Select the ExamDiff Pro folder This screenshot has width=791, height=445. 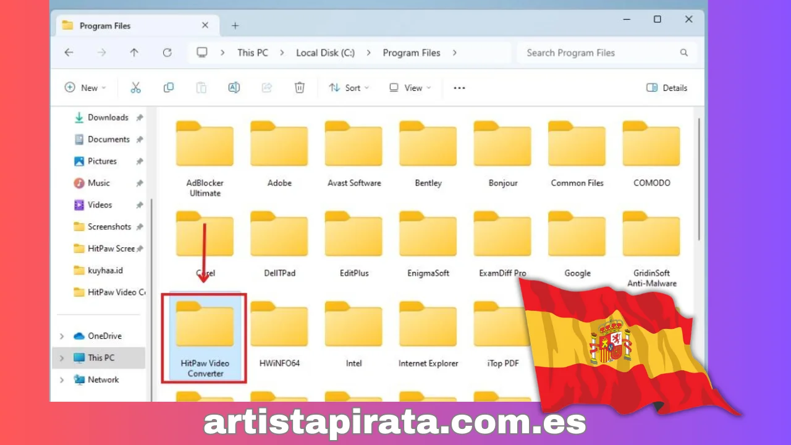(503, 244)
